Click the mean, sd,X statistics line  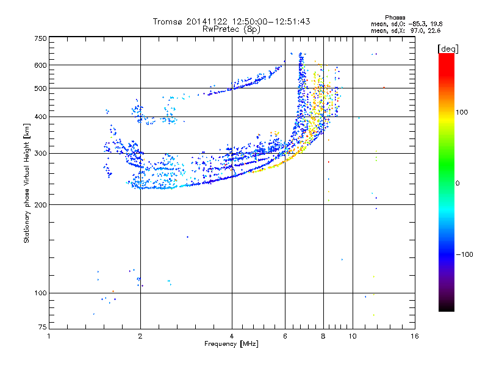coord(406,31)
